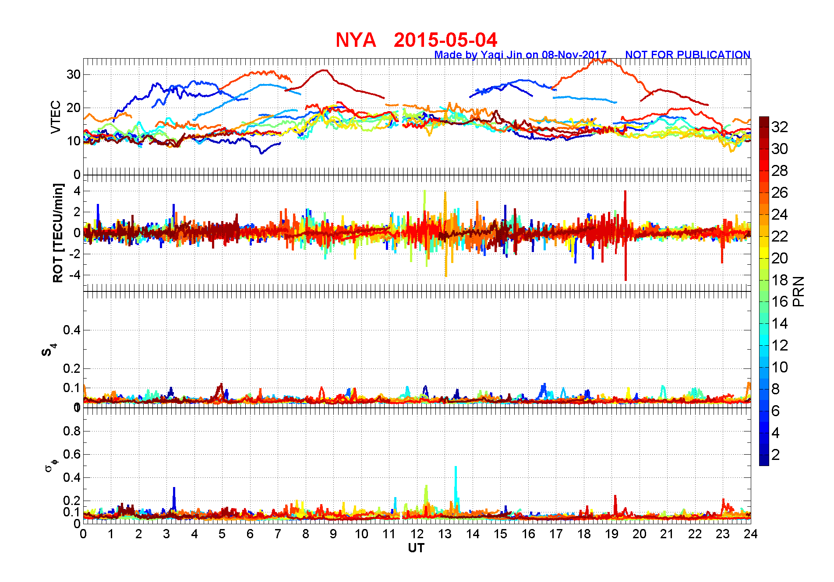Click VTEC y-axis tick 20
834x582 pixels.
pos(73,108)
